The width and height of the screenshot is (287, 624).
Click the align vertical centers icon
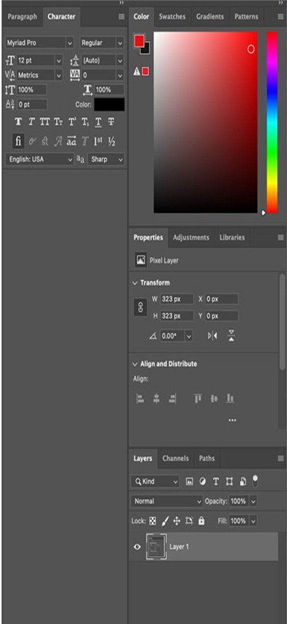(x=214, y=399)
